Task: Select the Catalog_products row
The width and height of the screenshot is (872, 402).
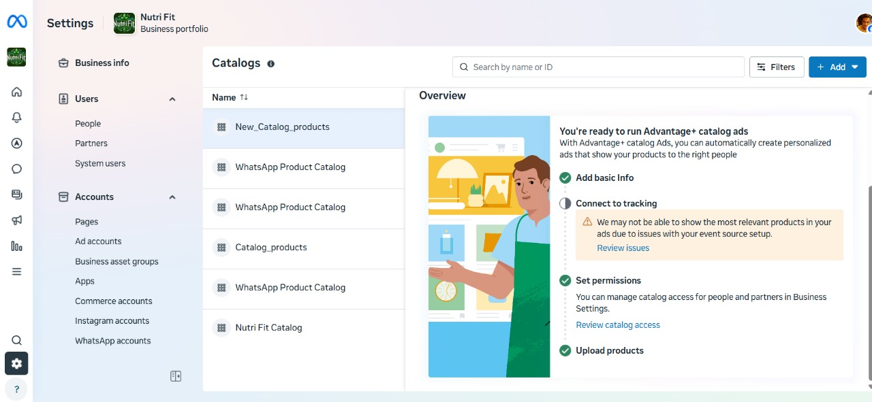Action: (x=304, y=248)
